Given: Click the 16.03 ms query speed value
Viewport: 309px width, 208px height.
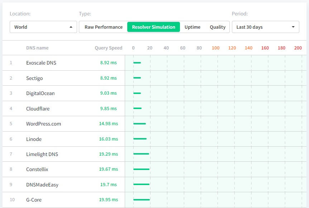Looking at the screenshot, I should click(108, 139).
